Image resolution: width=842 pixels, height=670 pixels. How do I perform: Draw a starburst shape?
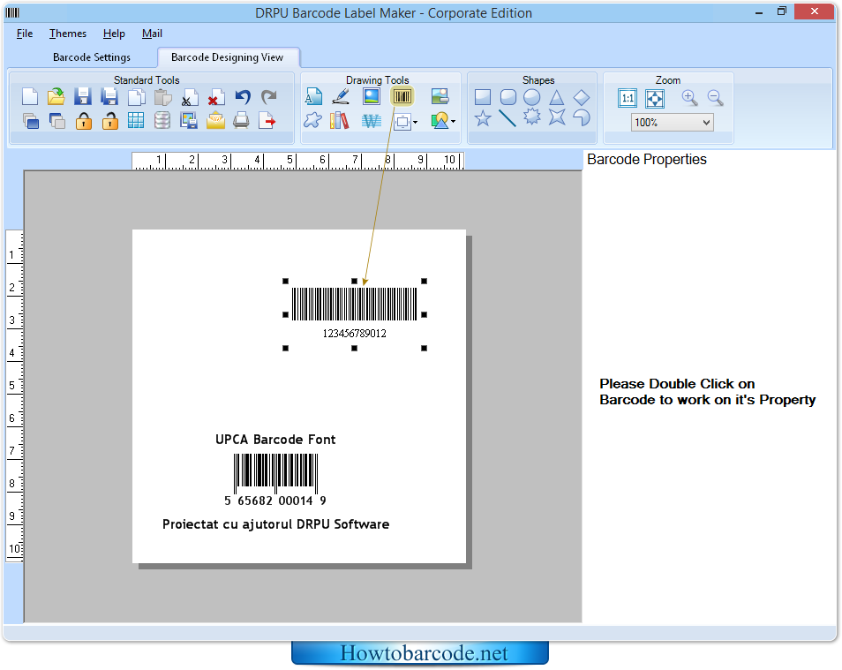pyautogui.click(x=532, y=117)
